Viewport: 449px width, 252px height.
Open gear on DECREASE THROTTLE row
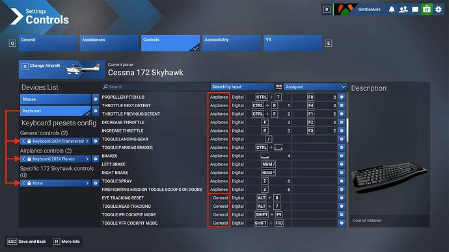tap(342, 122)
